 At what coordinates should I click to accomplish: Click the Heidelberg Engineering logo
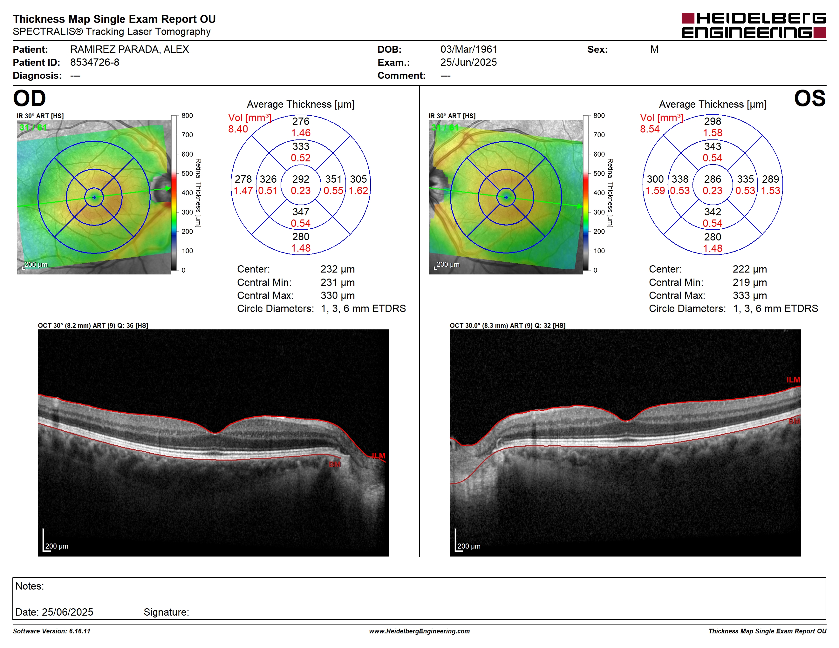coord(753,25)
